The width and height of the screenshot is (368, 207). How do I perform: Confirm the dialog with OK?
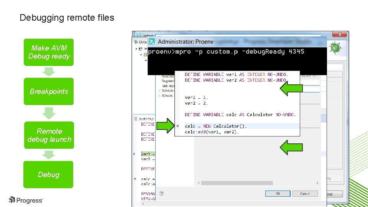click(278, 194)
